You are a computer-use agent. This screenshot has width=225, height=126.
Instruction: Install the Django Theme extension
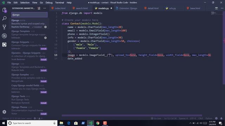44,114
